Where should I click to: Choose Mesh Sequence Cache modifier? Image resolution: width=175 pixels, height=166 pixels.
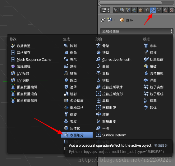[31, 60]
